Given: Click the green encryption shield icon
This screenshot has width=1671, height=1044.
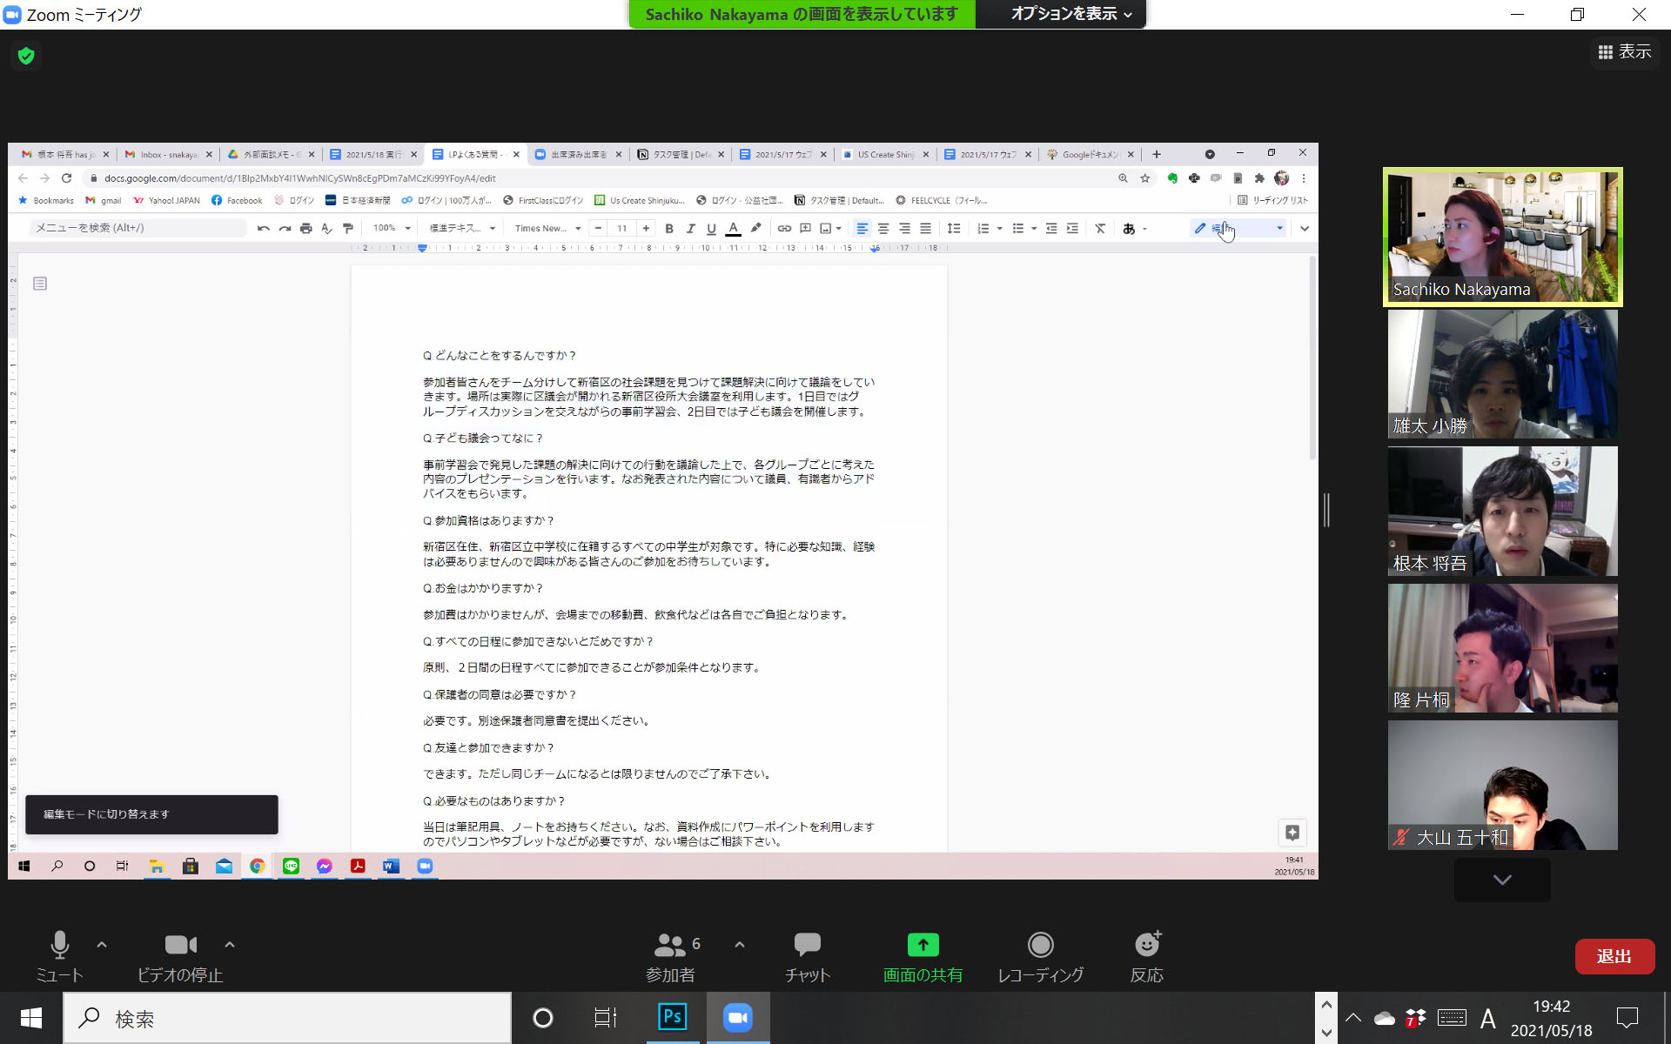Looking at the screenshot, I should tap(26, 56).
